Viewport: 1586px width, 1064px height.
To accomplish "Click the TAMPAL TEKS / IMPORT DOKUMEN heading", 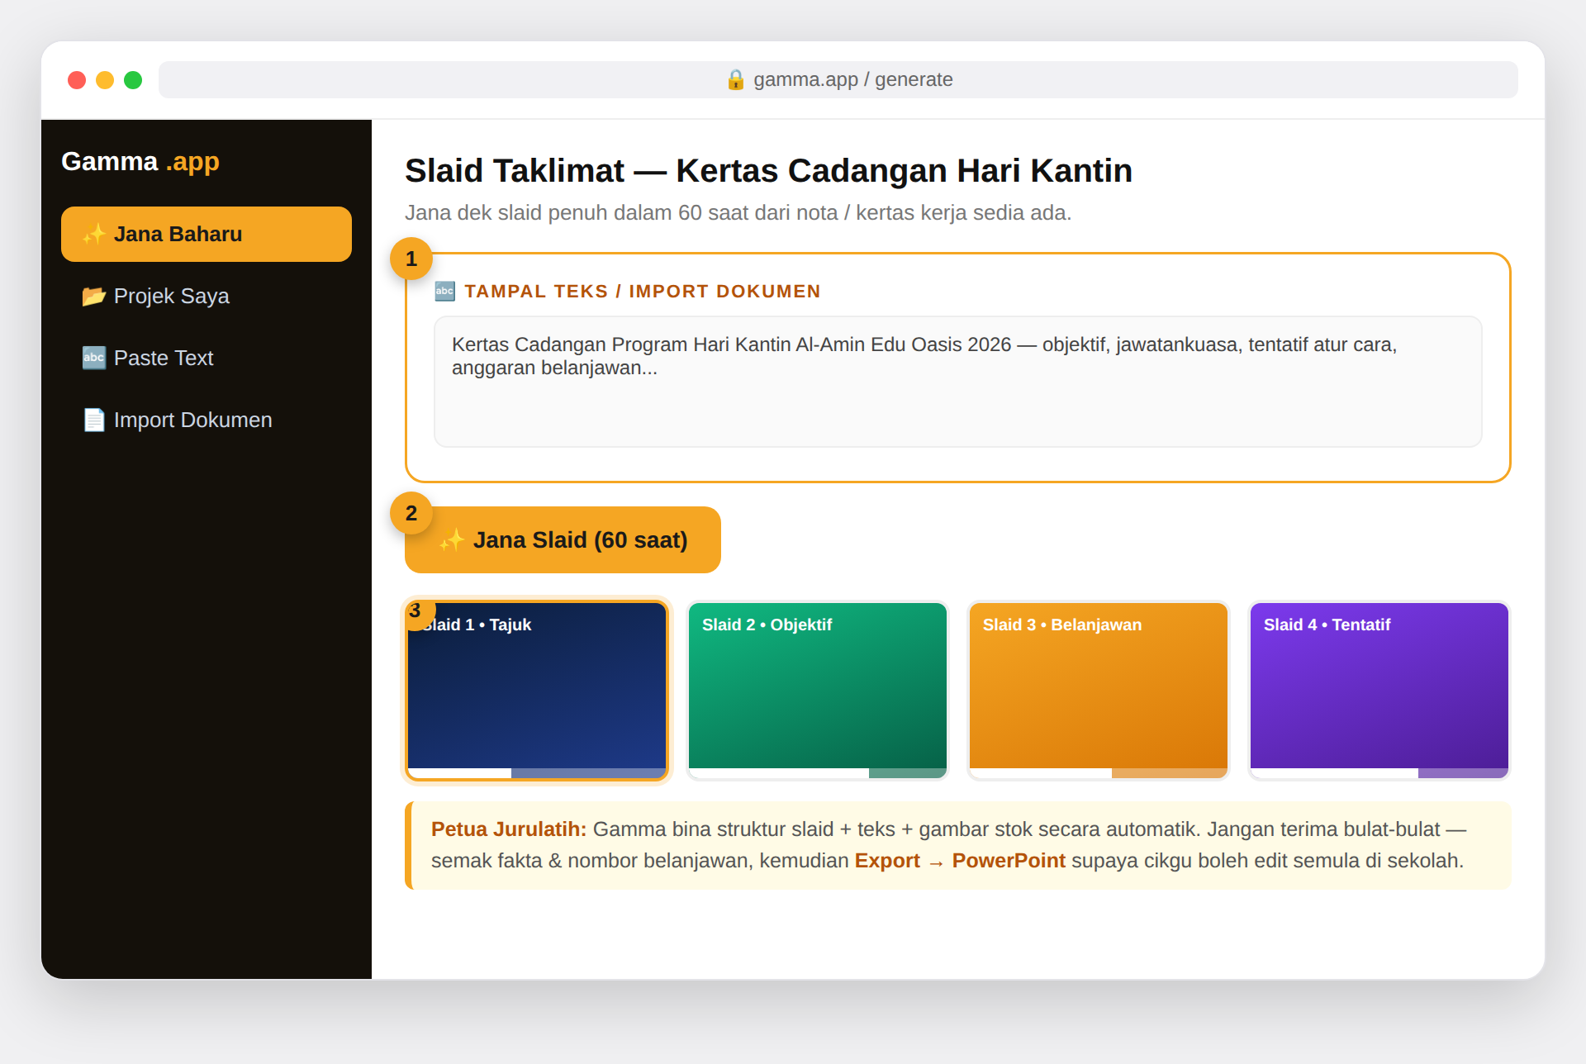I will pos(643,291).
